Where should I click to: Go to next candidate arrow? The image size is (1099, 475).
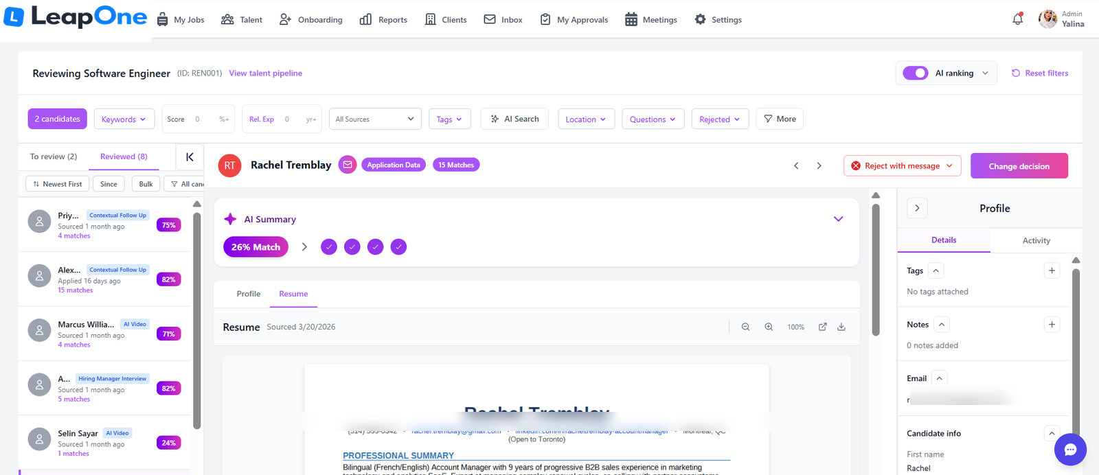[819, 165]
